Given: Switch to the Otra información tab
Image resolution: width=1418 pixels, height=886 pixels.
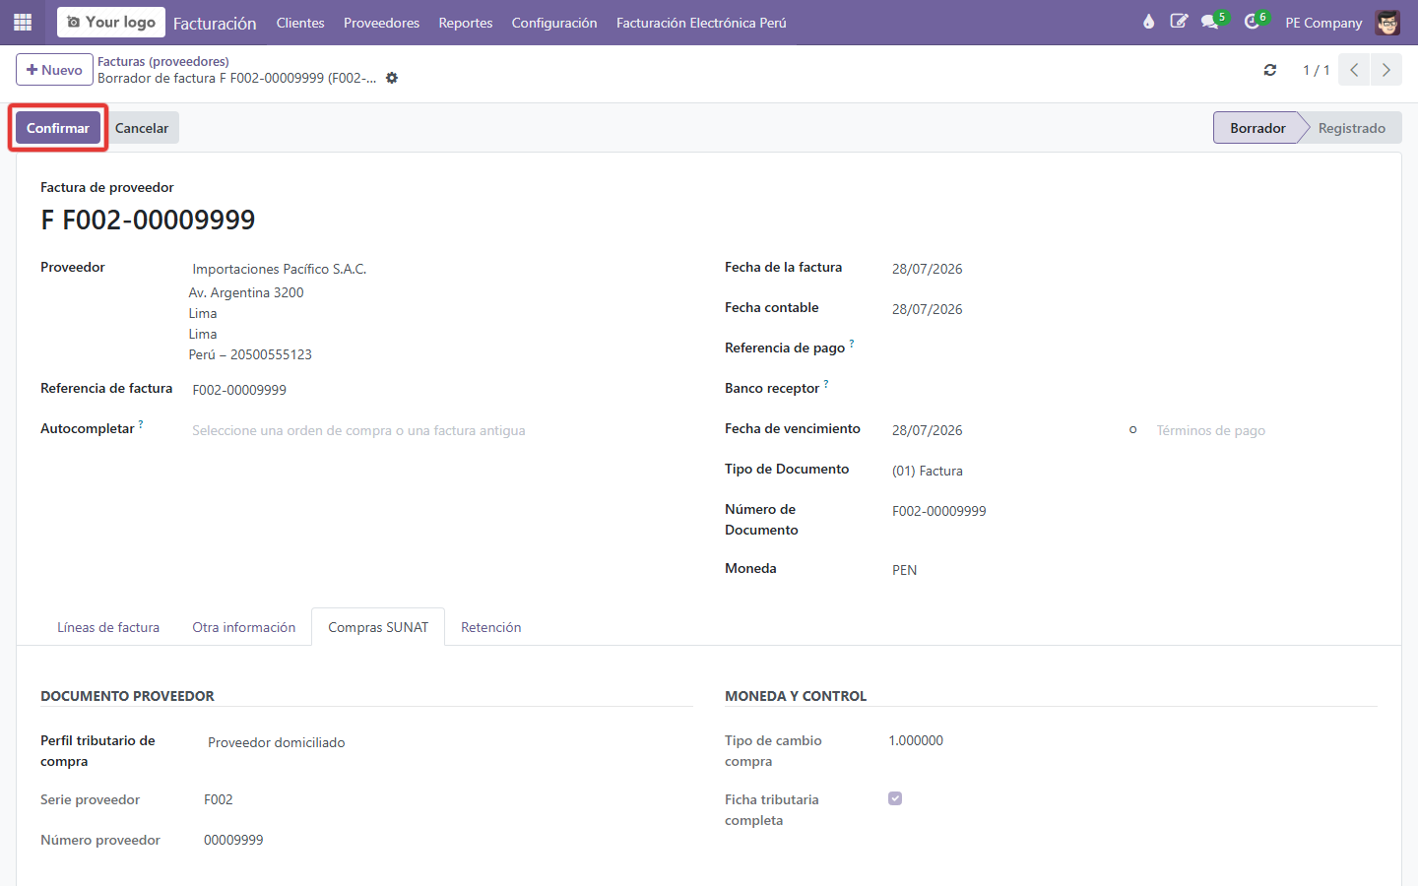Looking at the screenshot, I should pyautogui.click(x=244, y=627).
